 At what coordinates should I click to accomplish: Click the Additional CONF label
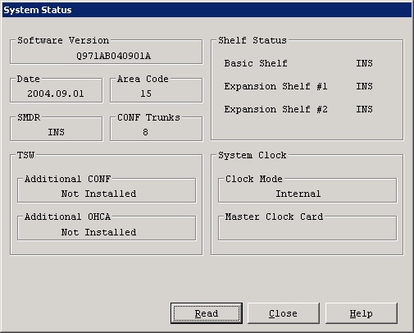pos(68,179)
